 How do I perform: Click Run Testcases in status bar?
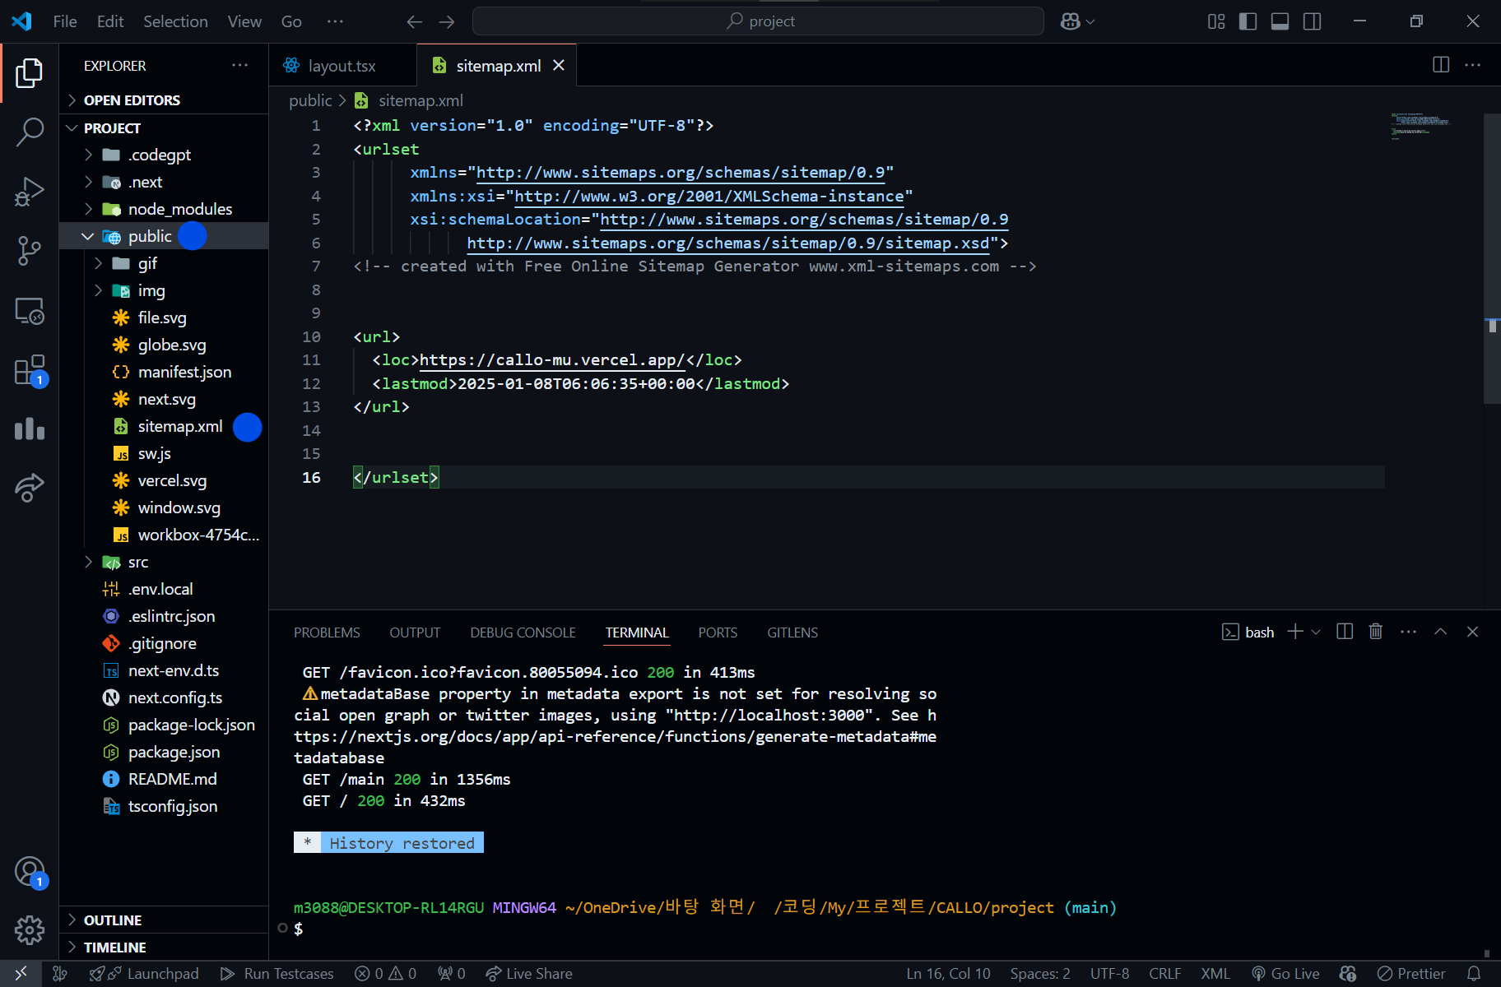click(x=277, y=974)
